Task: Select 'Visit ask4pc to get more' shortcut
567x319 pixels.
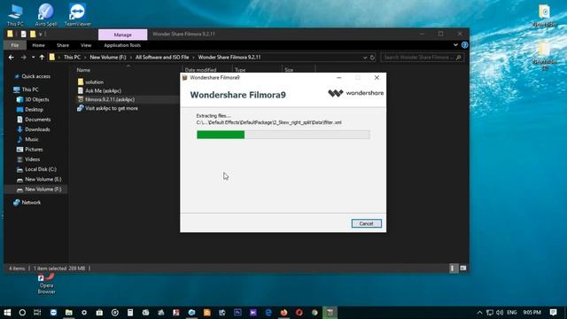Action: pos(112,108)
